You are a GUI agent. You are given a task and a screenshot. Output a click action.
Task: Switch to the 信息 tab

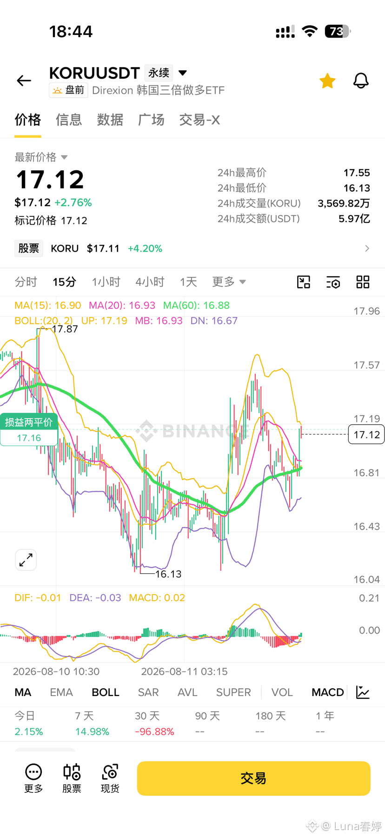[69, 120]
